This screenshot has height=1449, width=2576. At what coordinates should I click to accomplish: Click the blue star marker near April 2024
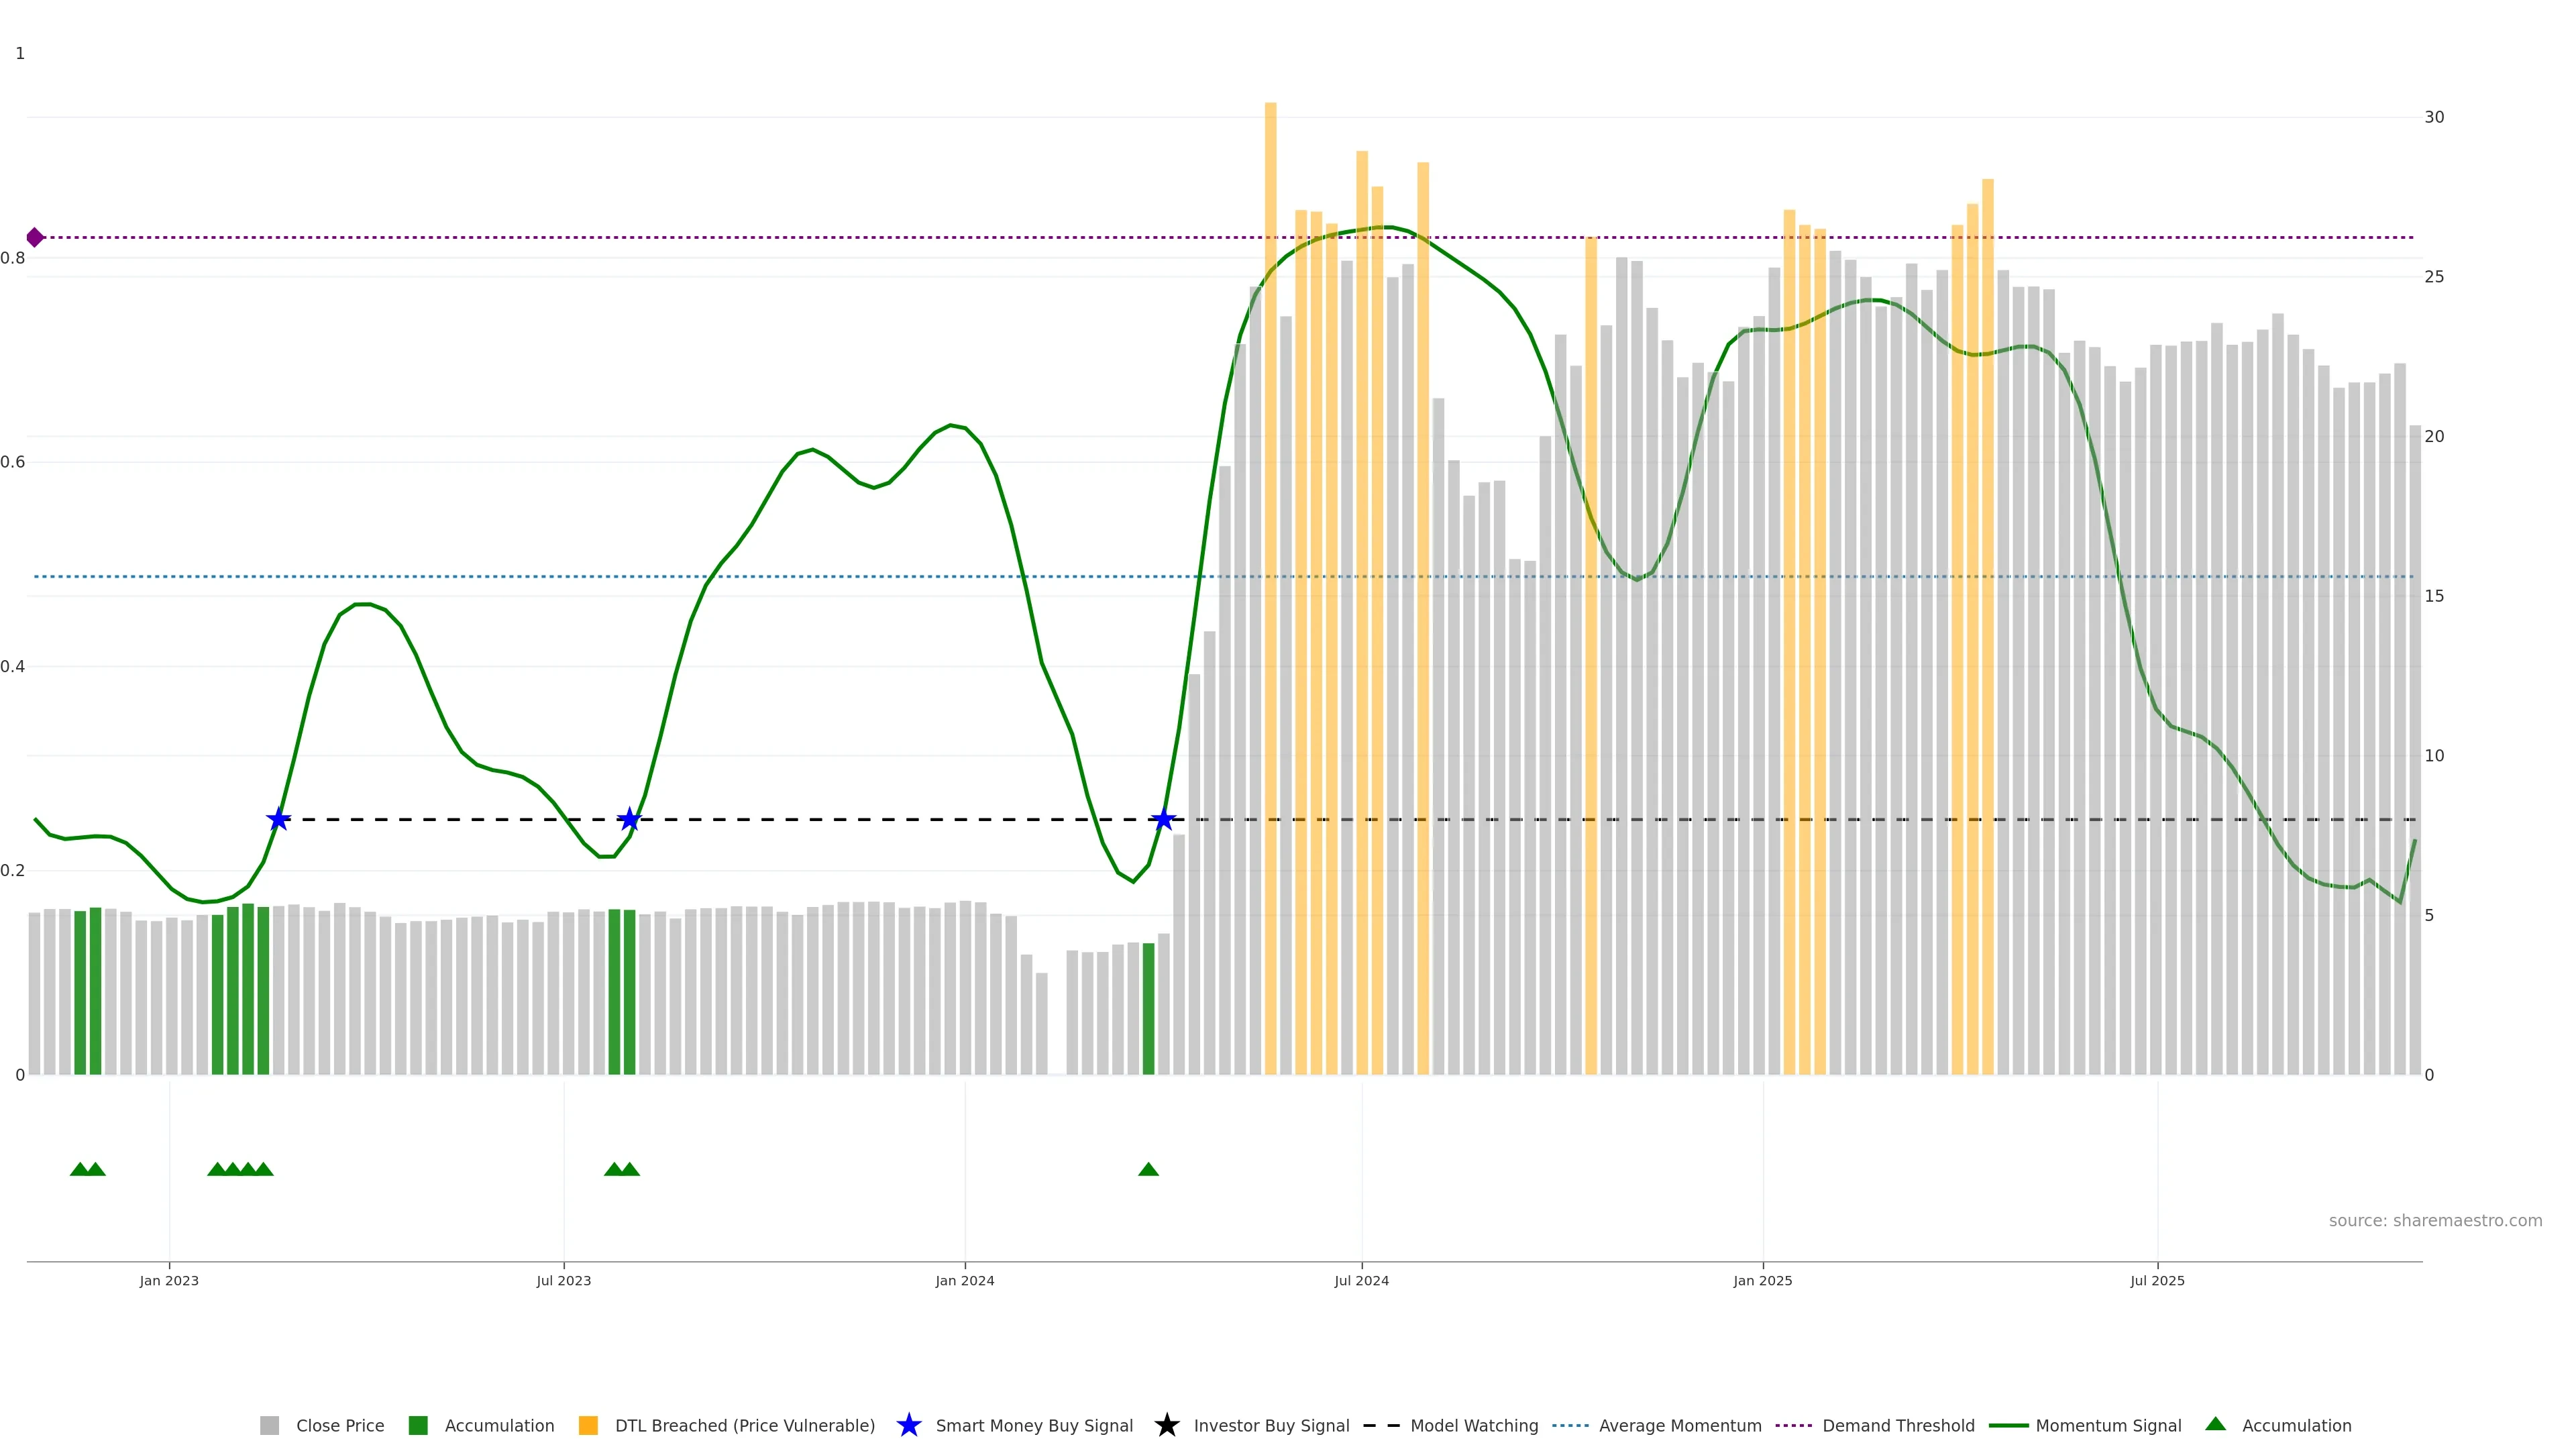click(1163, 819)
